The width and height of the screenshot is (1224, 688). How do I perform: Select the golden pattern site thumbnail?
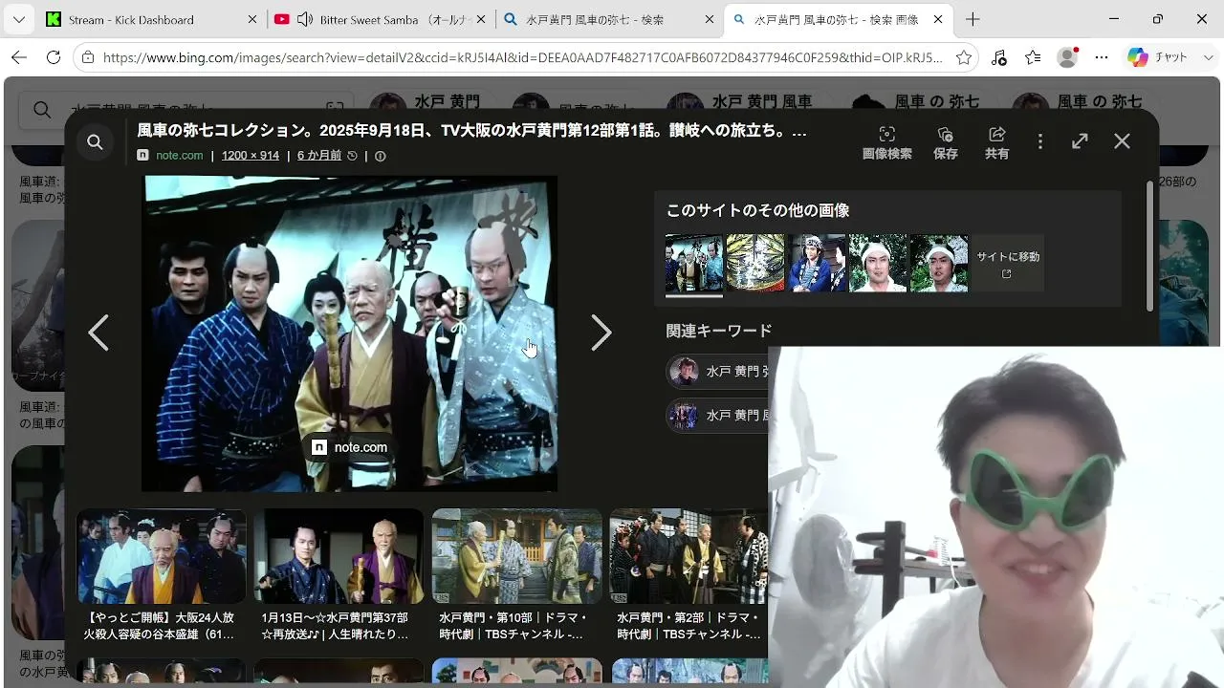(x=755, y=263)
